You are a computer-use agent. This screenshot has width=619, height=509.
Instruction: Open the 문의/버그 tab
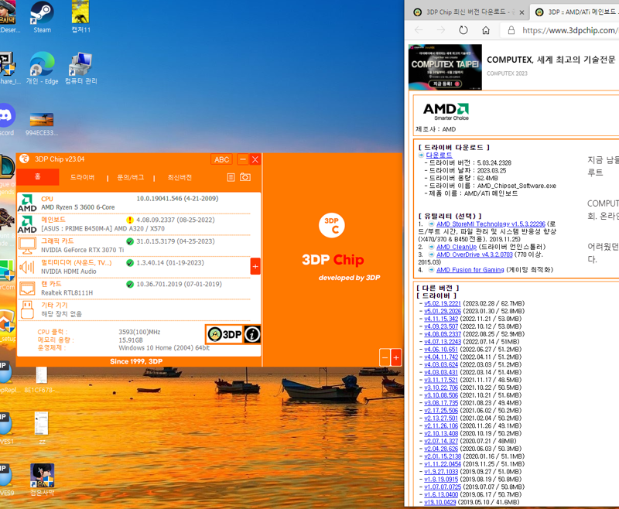coord(131,178)
